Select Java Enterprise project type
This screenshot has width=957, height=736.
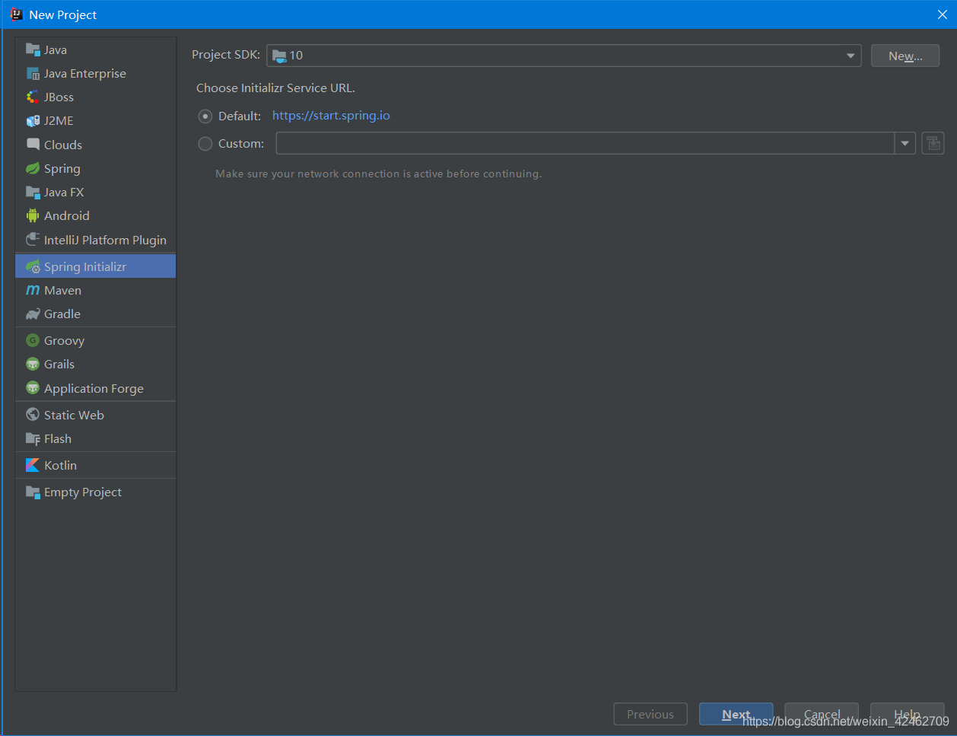click(x=96, y=73)
